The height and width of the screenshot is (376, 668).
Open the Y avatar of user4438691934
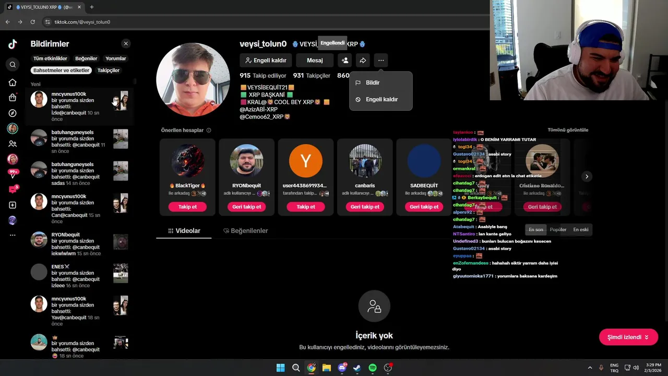[x=306, y=161]
